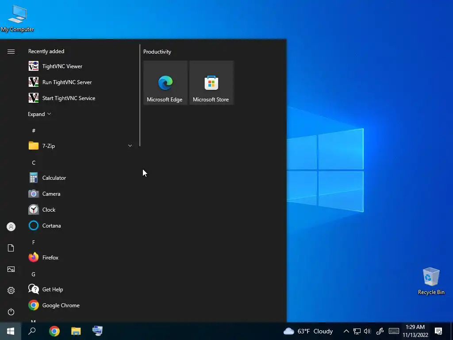Image resolution: width=453 pixels, height=340 pixels.
Task: Open File Explorer from the taskbar
Action: tap(76, 331)
